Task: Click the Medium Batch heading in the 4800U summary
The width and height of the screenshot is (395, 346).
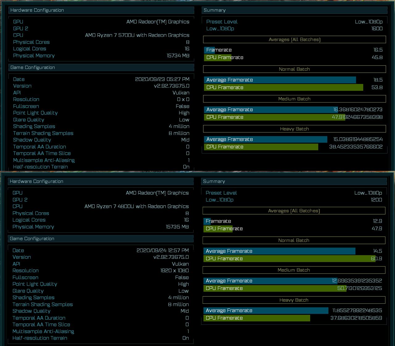Action: tap(294, 270)
